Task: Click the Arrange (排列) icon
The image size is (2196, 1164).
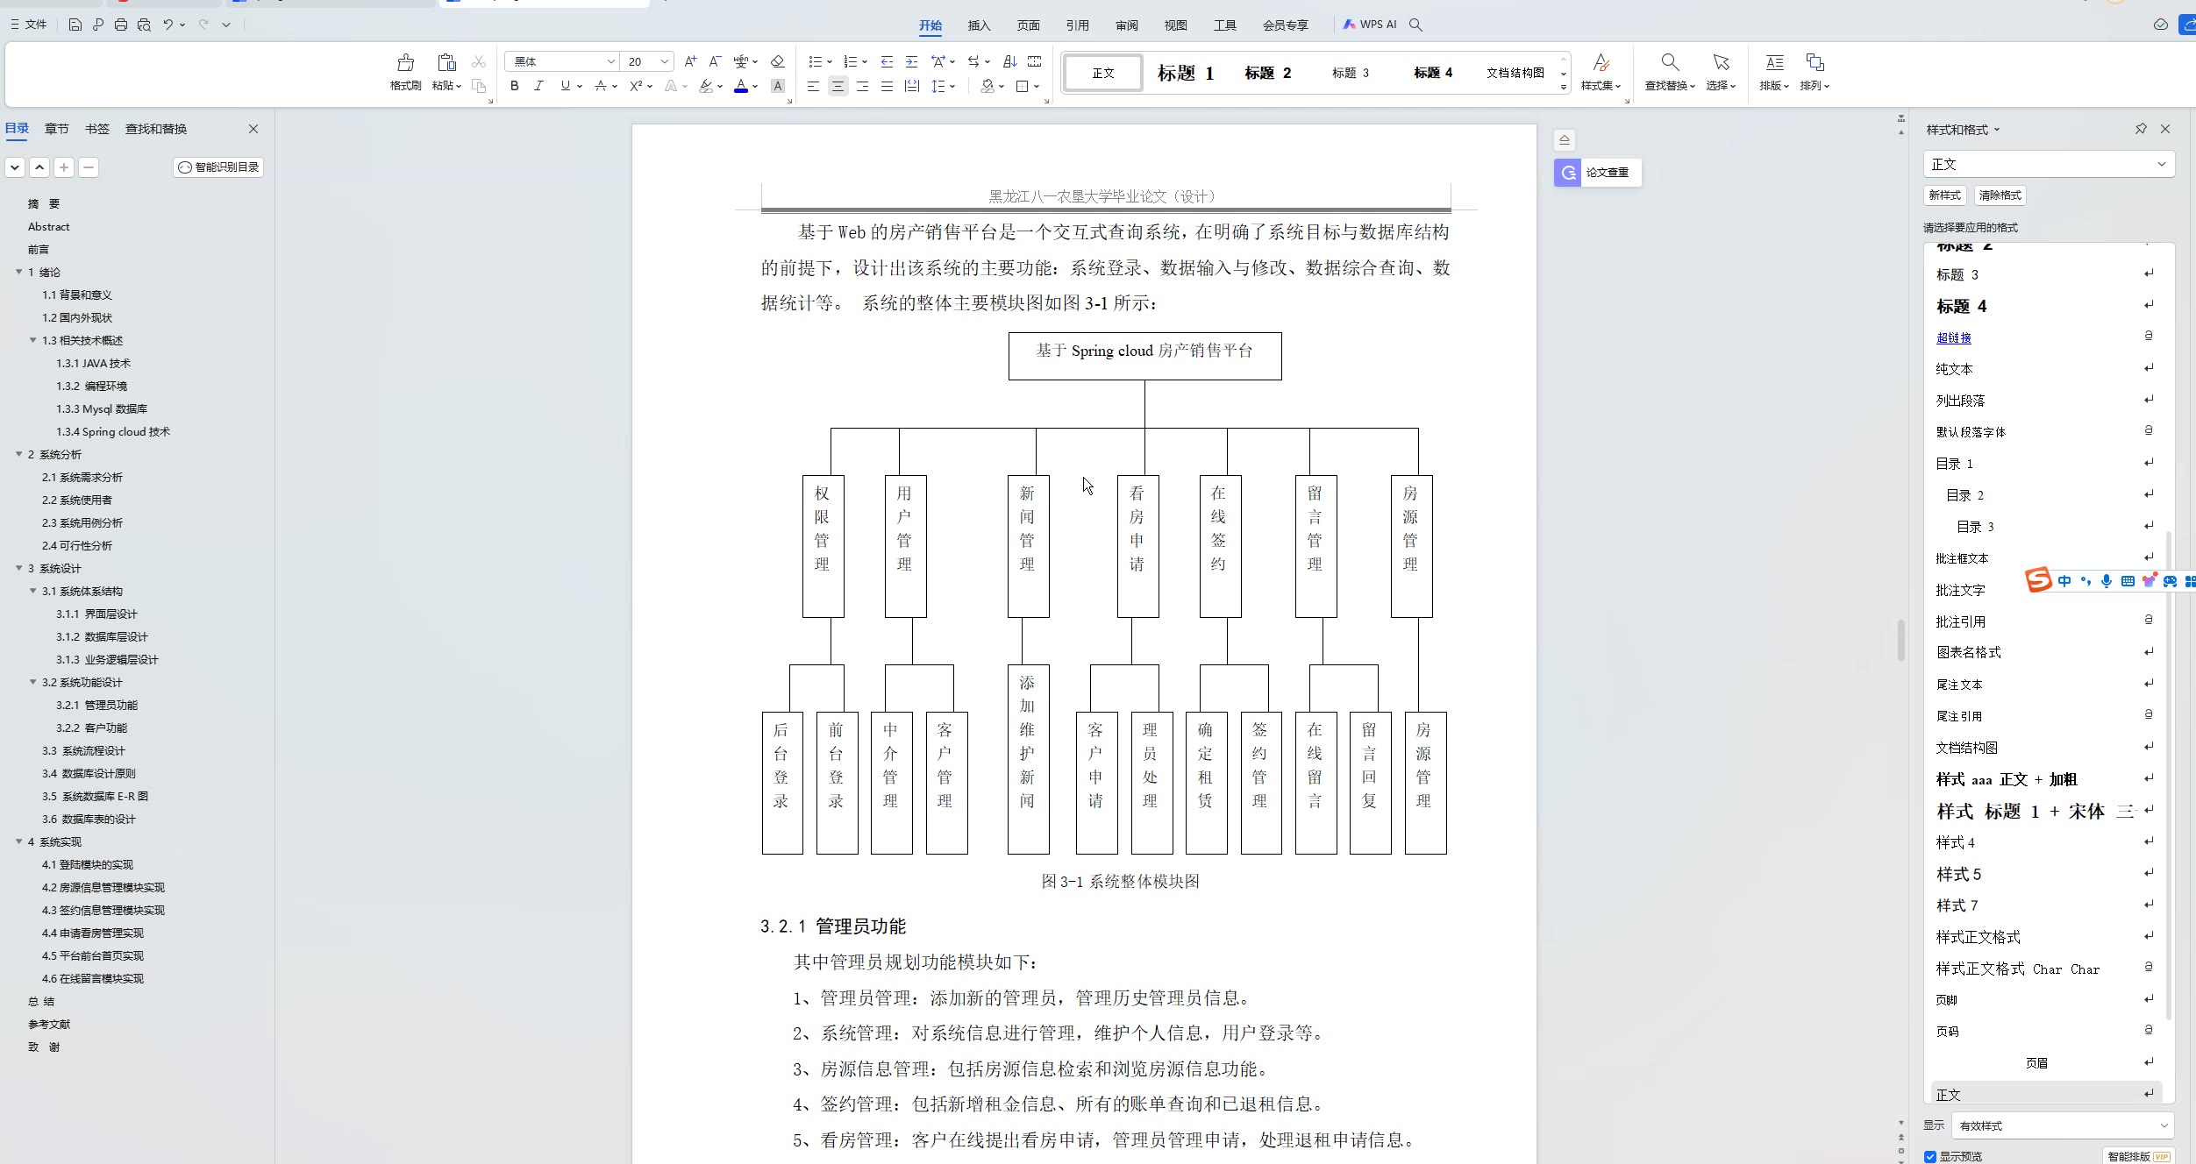Action: pos(1815,63)
